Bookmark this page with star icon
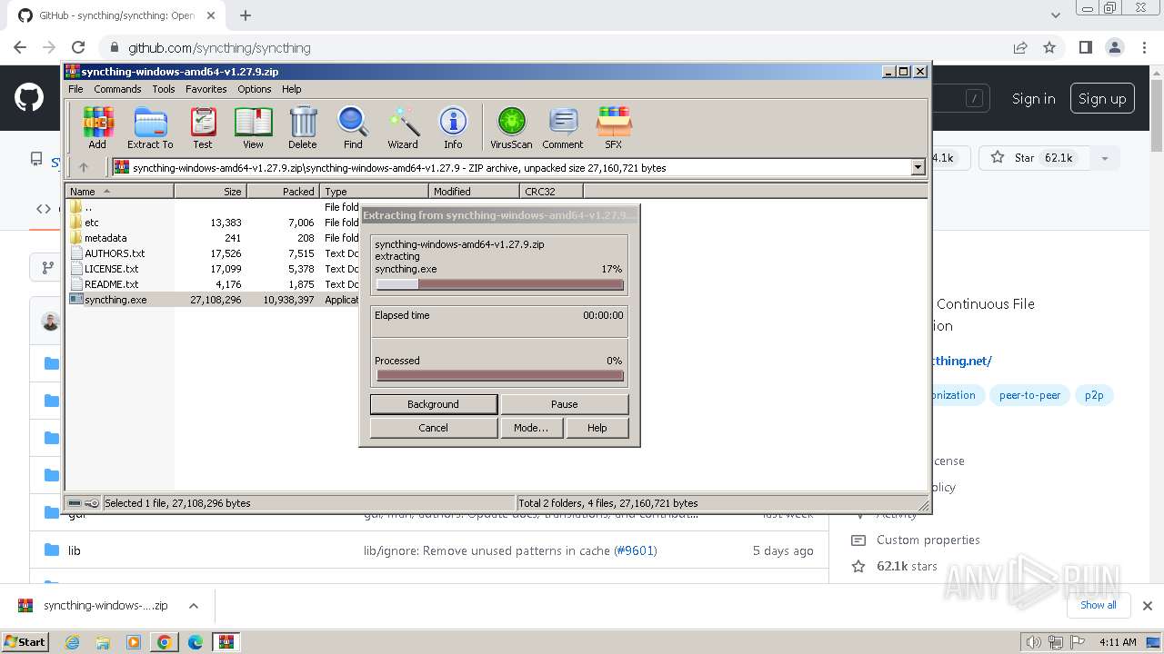 coord(1049,47)
